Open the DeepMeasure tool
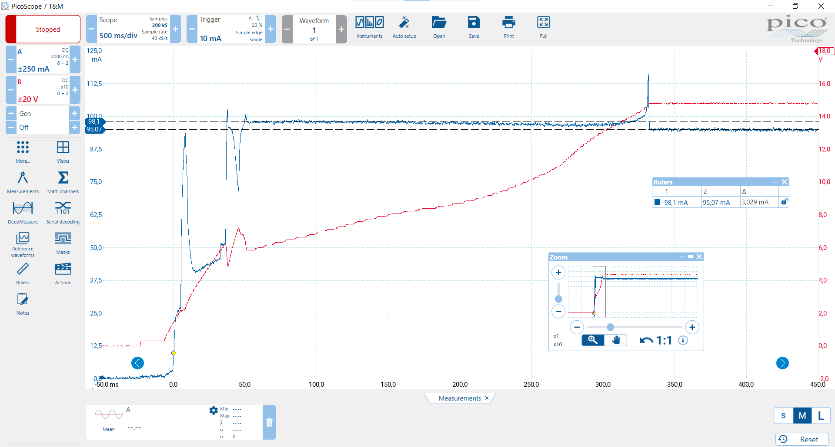Viewport: 835px width, 447px height. tap(23, 212)
